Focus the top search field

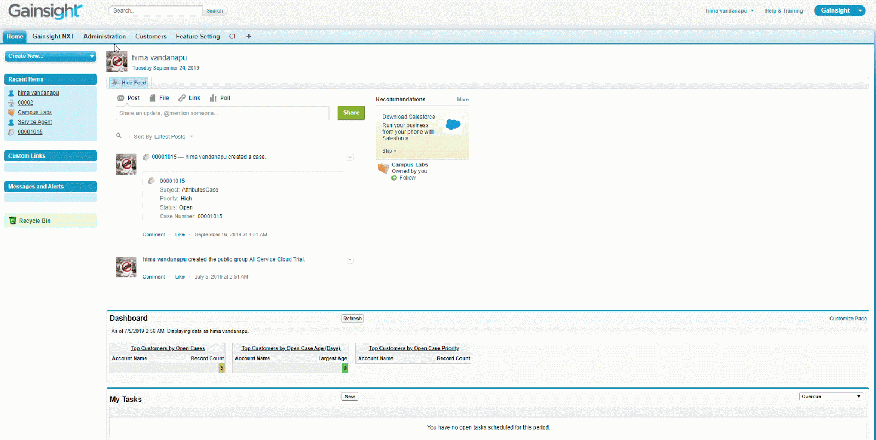coord(155,11)
